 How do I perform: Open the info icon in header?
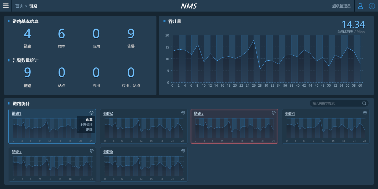click(x=372, y=6)
